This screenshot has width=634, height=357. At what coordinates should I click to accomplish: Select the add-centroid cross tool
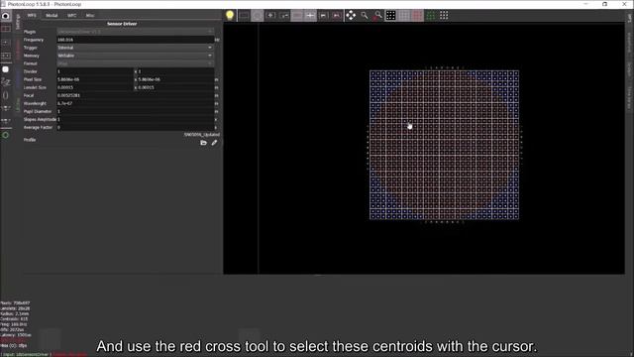click(x=270, y=16)
